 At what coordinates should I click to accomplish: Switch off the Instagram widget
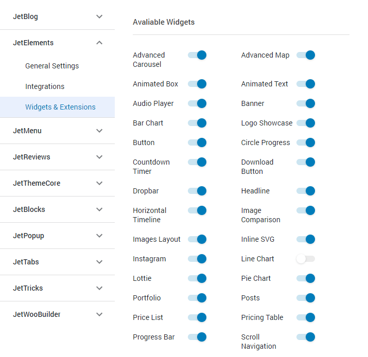point(197,259)
